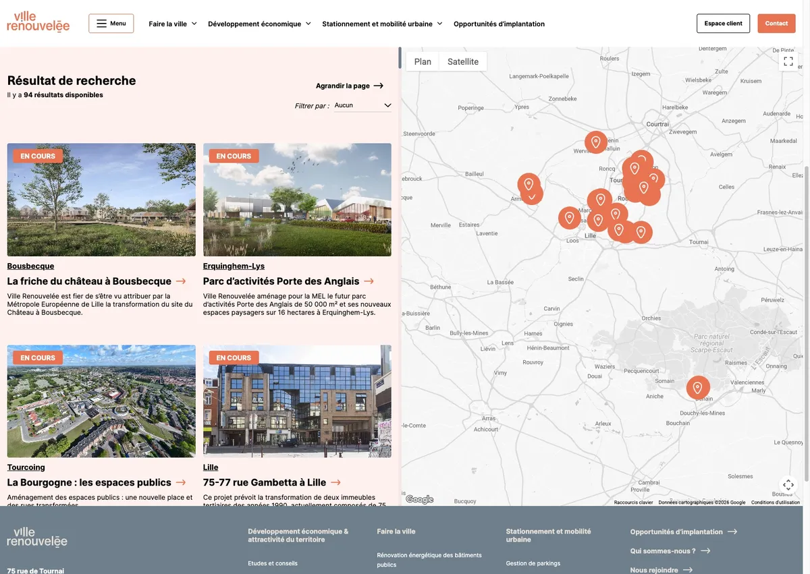810x574 pixels.
Task: Click footer Nous rejoindre link
Action: 661,570
